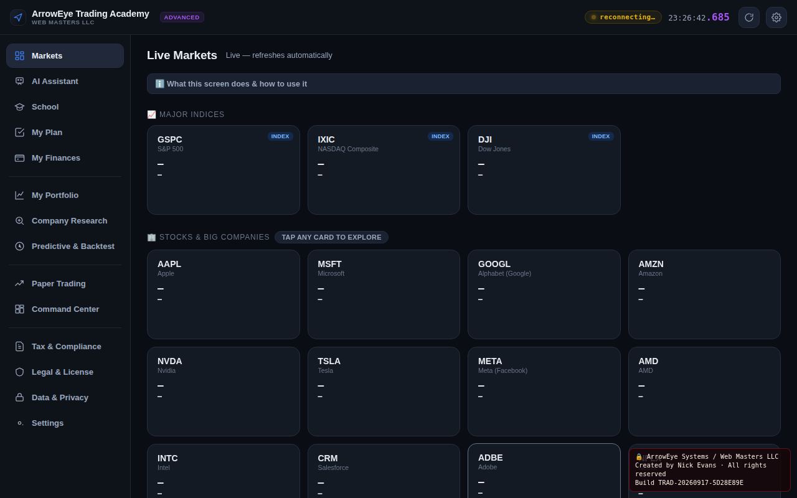Viewport: 797px width, 498px height.
Task: Open the Markets section
Action: coord(65,56)
